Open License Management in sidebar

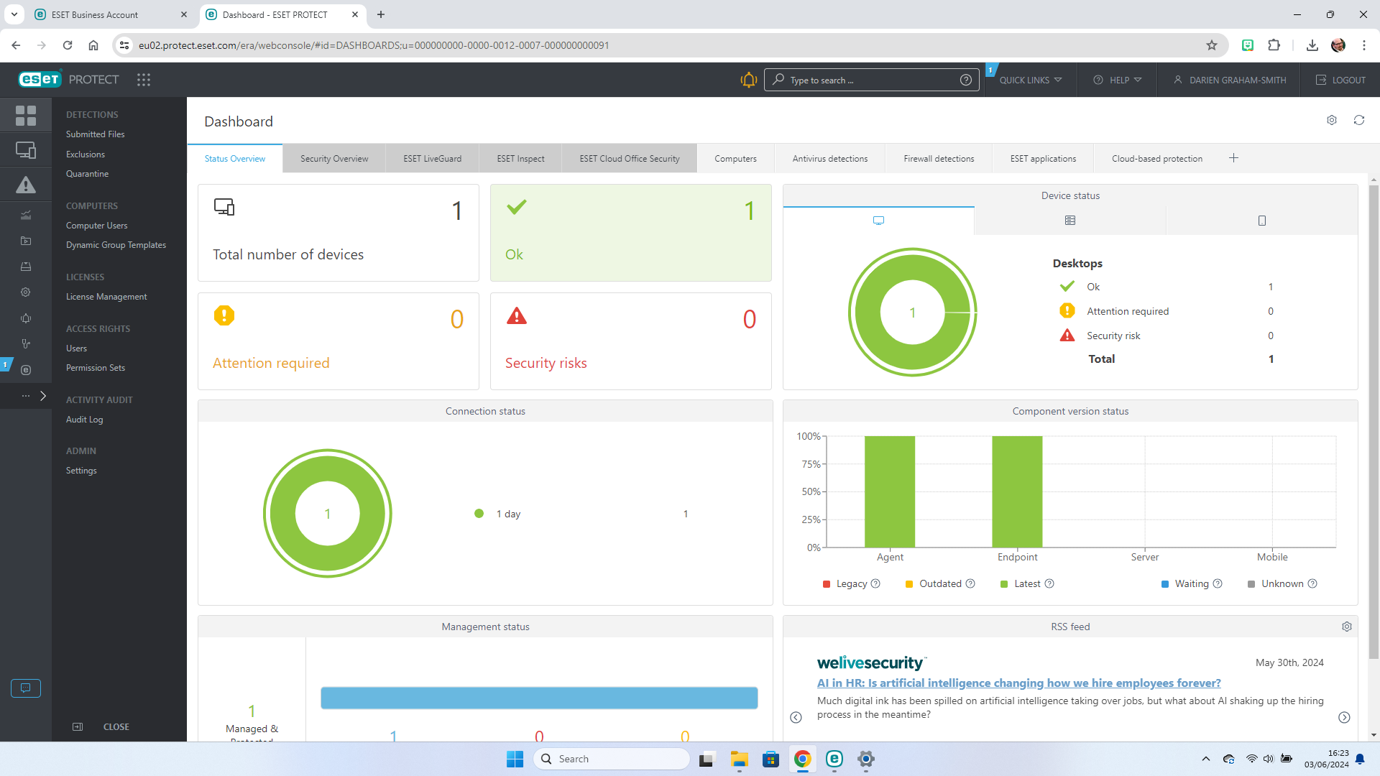click(106, 295)
